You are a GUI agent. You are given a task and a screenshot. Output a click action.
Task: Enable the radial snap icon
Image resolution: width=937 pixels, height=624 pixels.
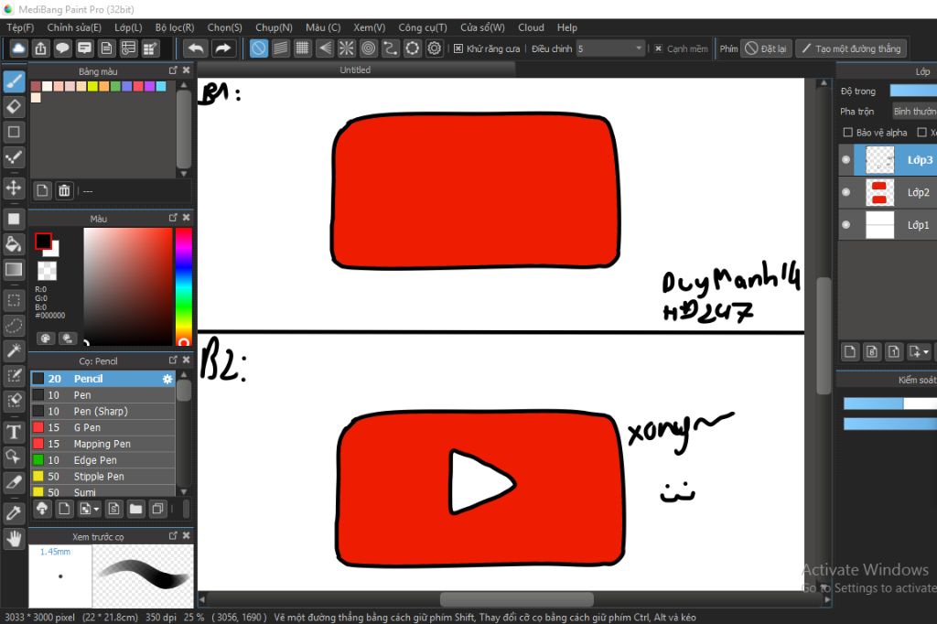coord(347,48)
